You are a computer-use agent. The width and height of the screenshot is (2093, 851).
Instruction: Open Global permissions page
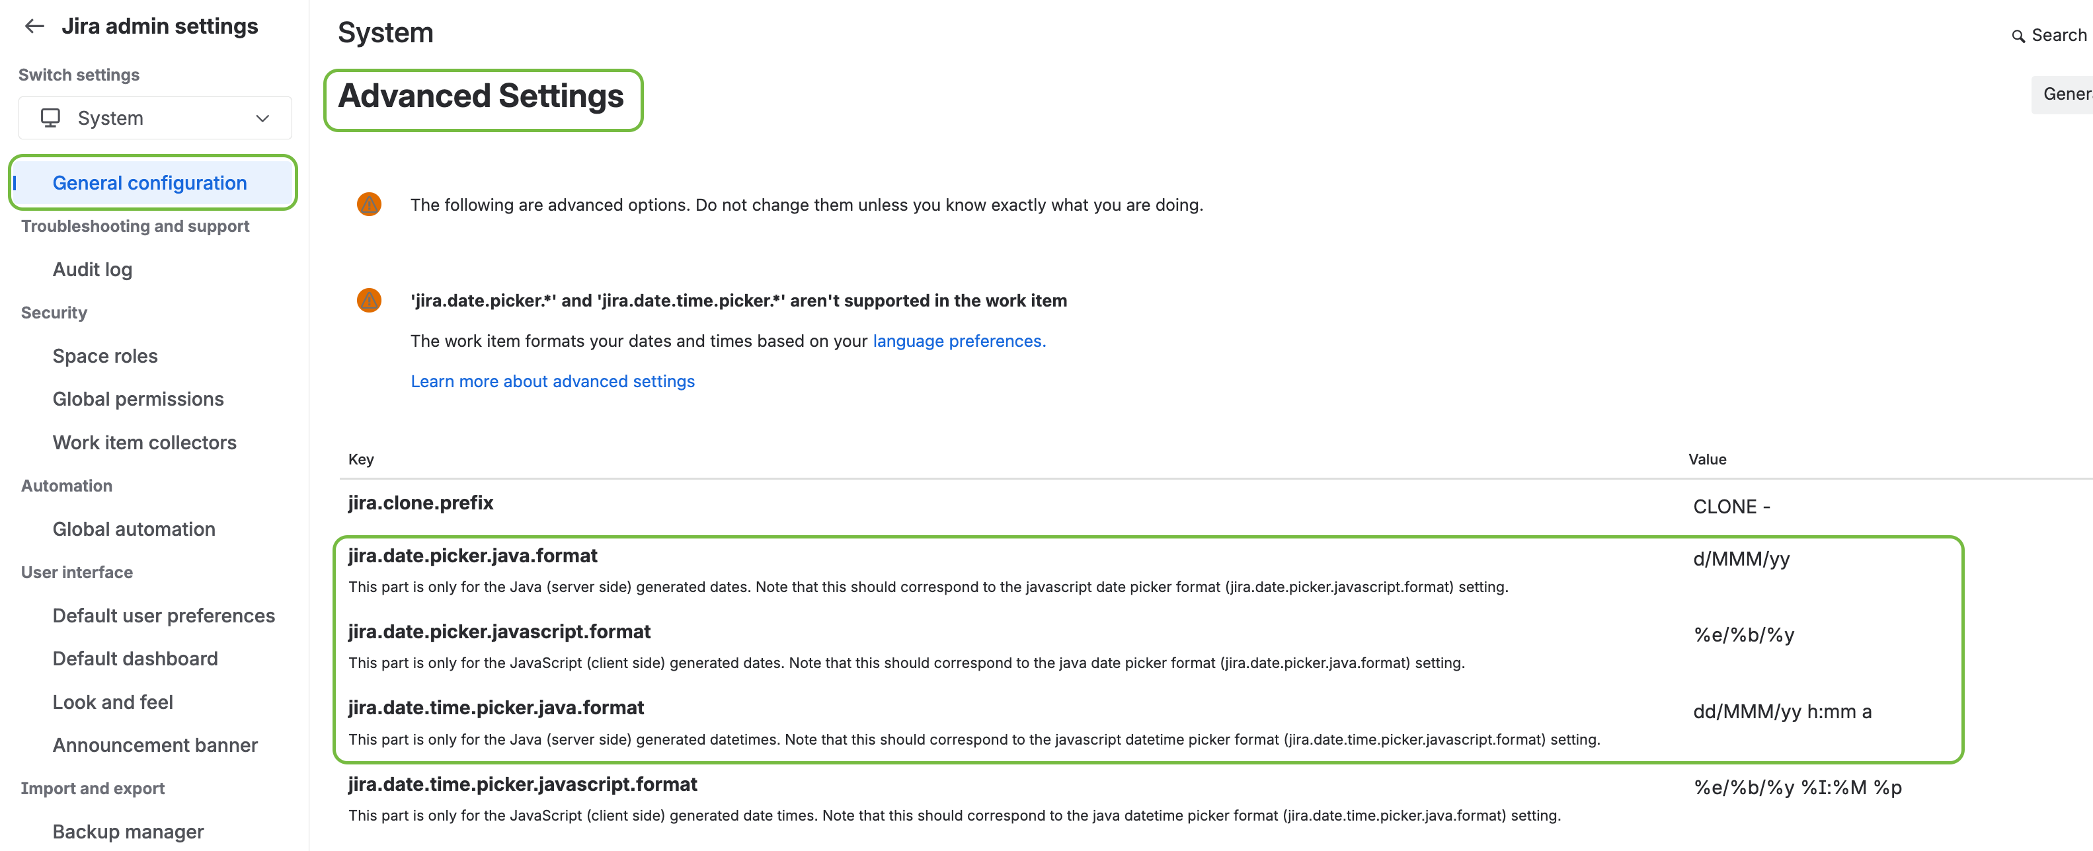point(138,398)
